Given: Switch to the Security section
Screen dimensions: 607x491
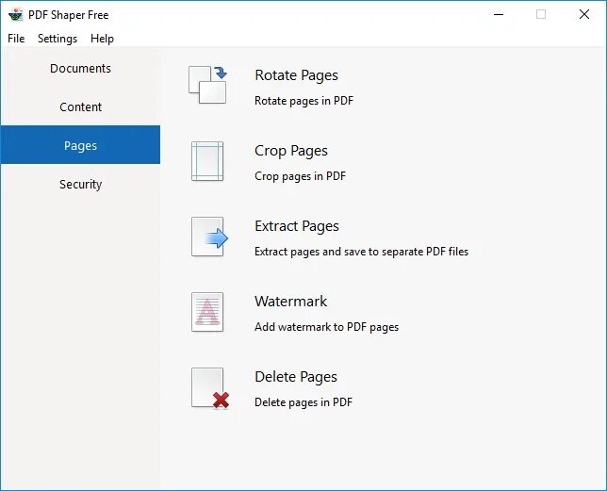Looking at the screenshot, I should pos(80,184).
